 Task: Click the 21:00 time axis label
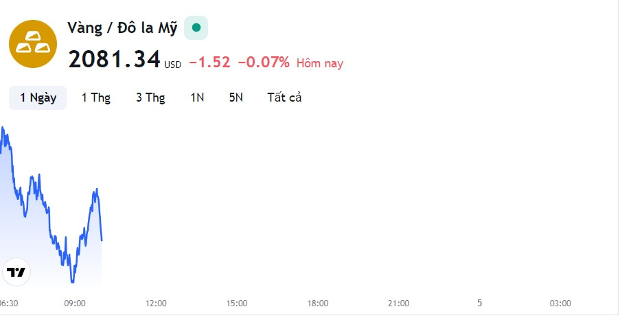click(398, 304)
